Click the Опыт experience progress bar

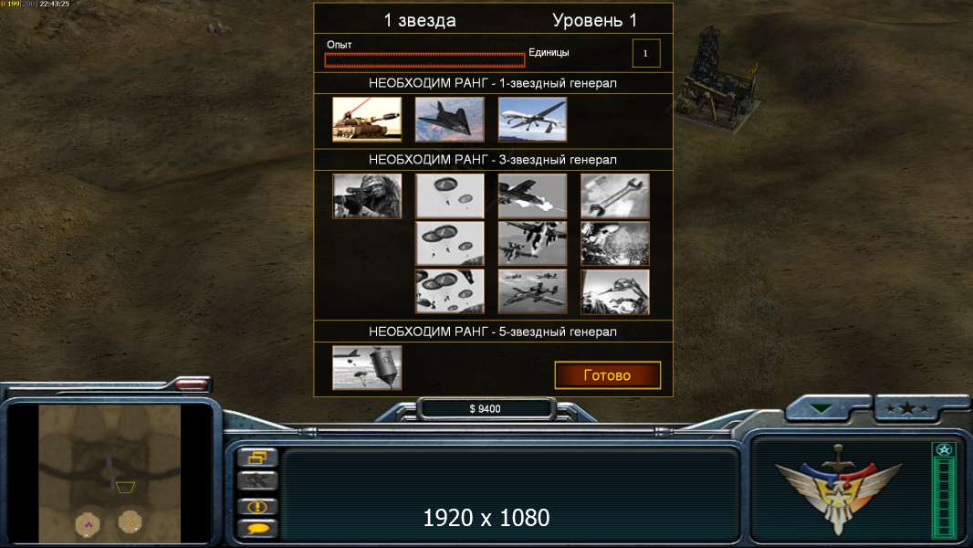point(424,59)
